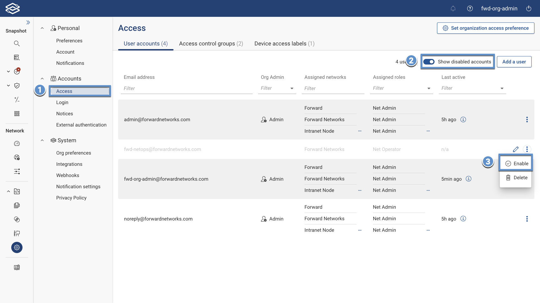Open the Last active filter dropdown
The image size is (540, 303).
[502, 88]
